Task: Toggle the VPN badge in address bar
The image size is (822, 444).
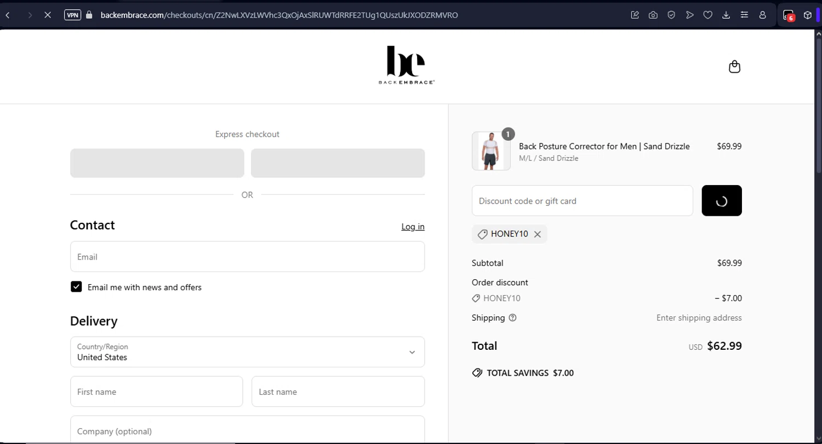Action: (72, 15)
